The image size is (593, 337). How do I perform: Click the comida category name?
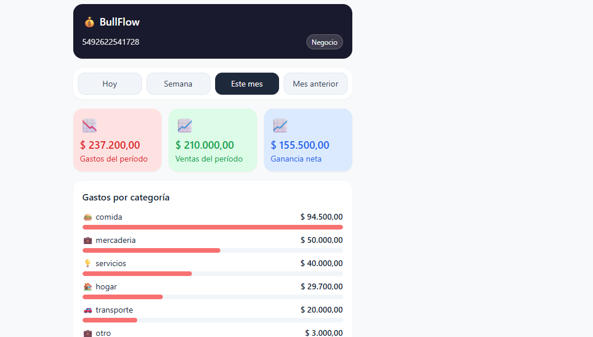[109, 217]
